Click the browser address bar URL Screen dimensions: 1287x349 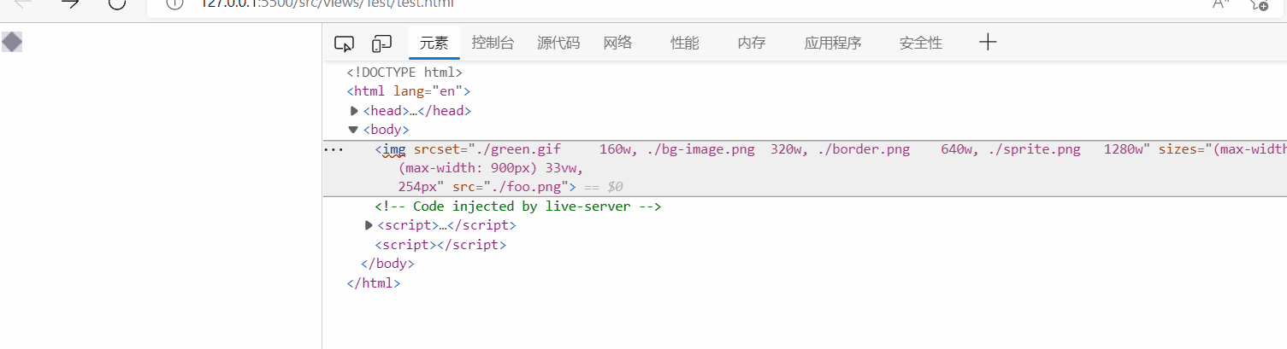327,3
